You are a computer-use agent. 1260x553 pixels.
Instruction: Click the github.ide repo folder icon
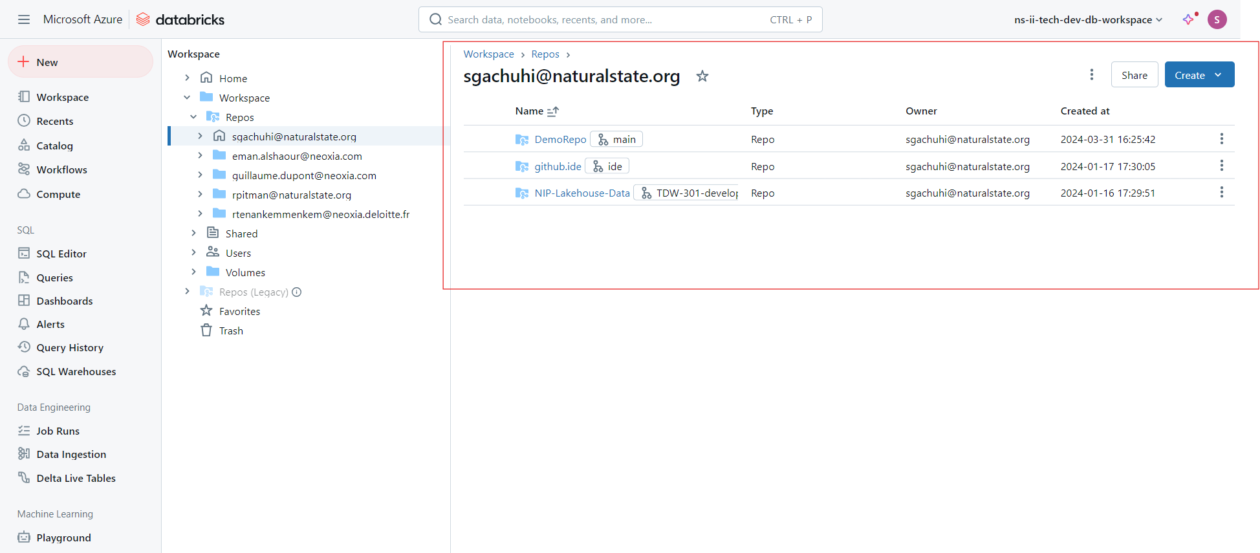(x=522, y=167)
